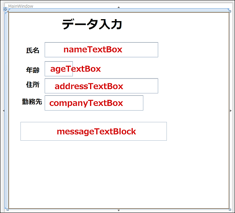Click the 勤務先 label
Image resolution: width=235 pixels, height=213 pixels.
tap(32, 102)
